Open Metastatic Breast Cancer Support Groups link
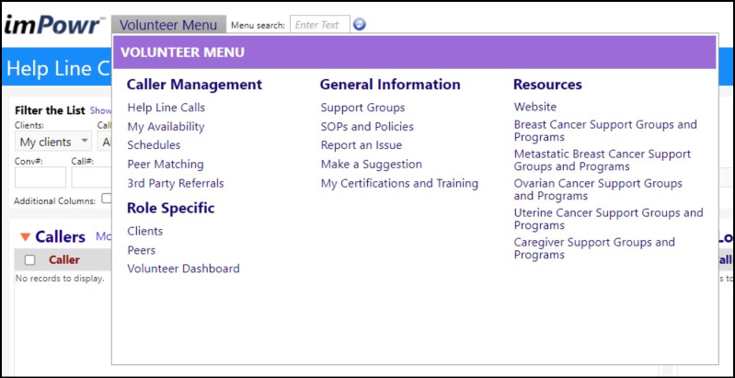This screenshot has width=735, height=378. pyautogui.click(x=603, y=160)
